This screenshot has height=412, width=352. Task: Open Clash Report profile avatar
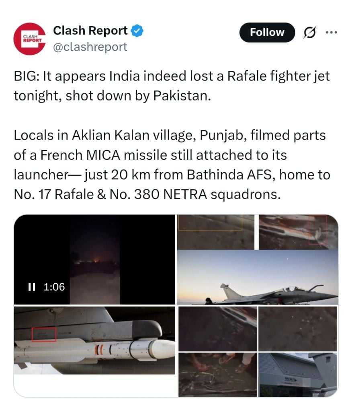point(30,39)
